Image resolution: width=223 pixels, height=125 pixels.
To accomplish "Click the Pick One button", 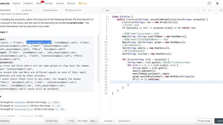I will click(52, 121).
